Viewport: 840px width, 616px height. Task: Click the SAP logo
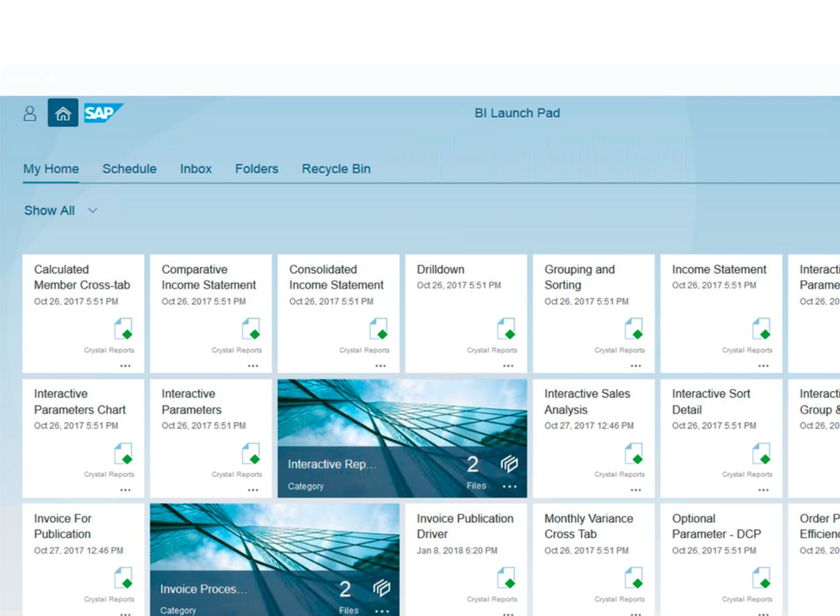[x=103, y=113]
